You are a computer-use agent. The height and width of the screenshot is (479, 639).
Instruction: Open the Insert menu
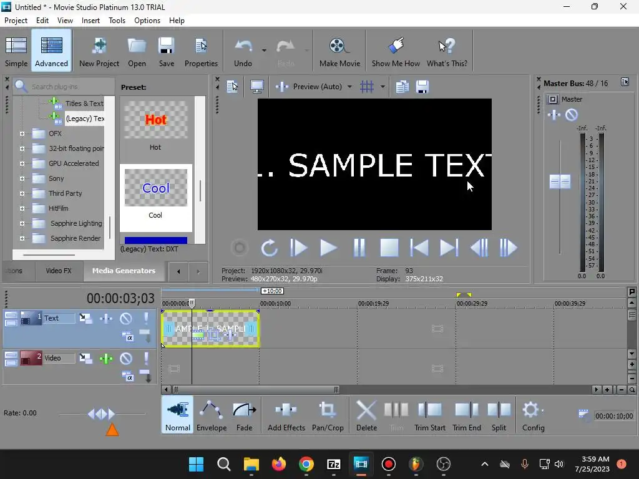[x=90, y=21]
